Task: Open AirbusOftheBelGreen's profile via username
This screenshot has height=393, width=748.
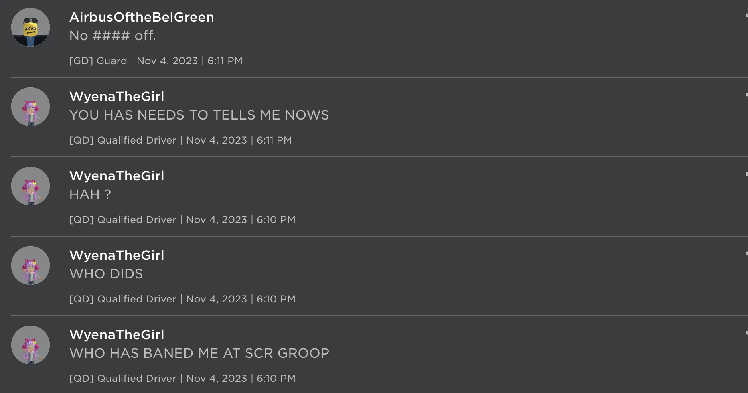Action: point(142,17)
